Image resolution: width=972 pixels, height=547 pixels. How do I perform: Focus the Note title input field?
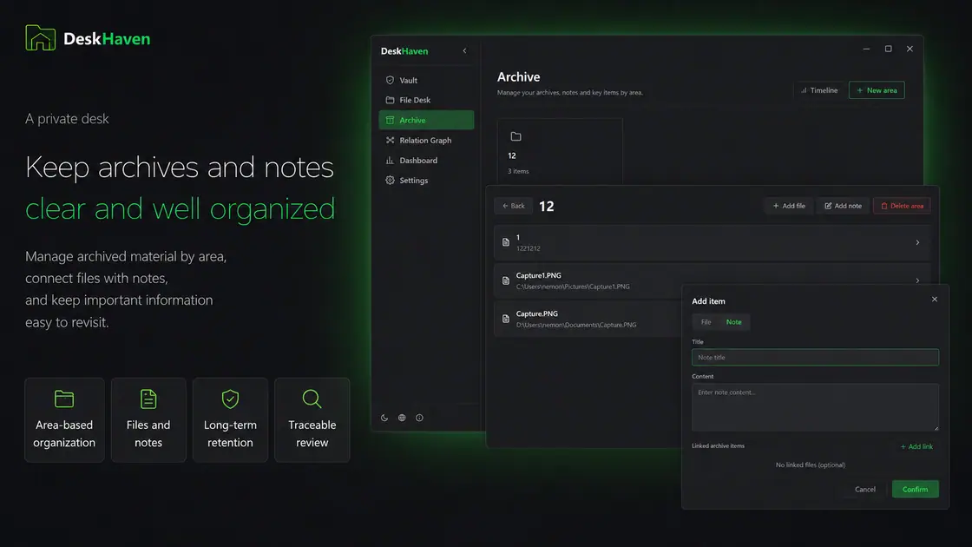click(815, 357)
